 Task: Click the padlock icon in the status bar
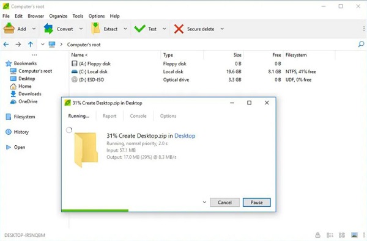coord(317,235)
